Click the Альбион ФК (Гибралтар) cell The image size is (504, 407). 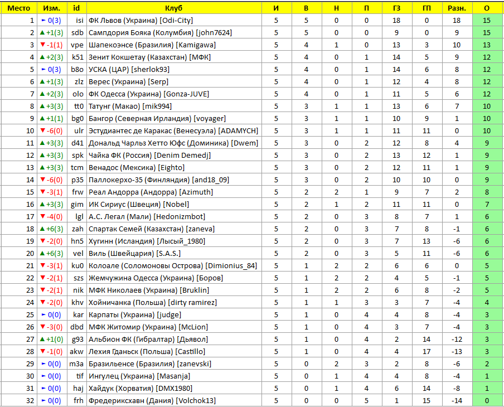click(174, 340)
